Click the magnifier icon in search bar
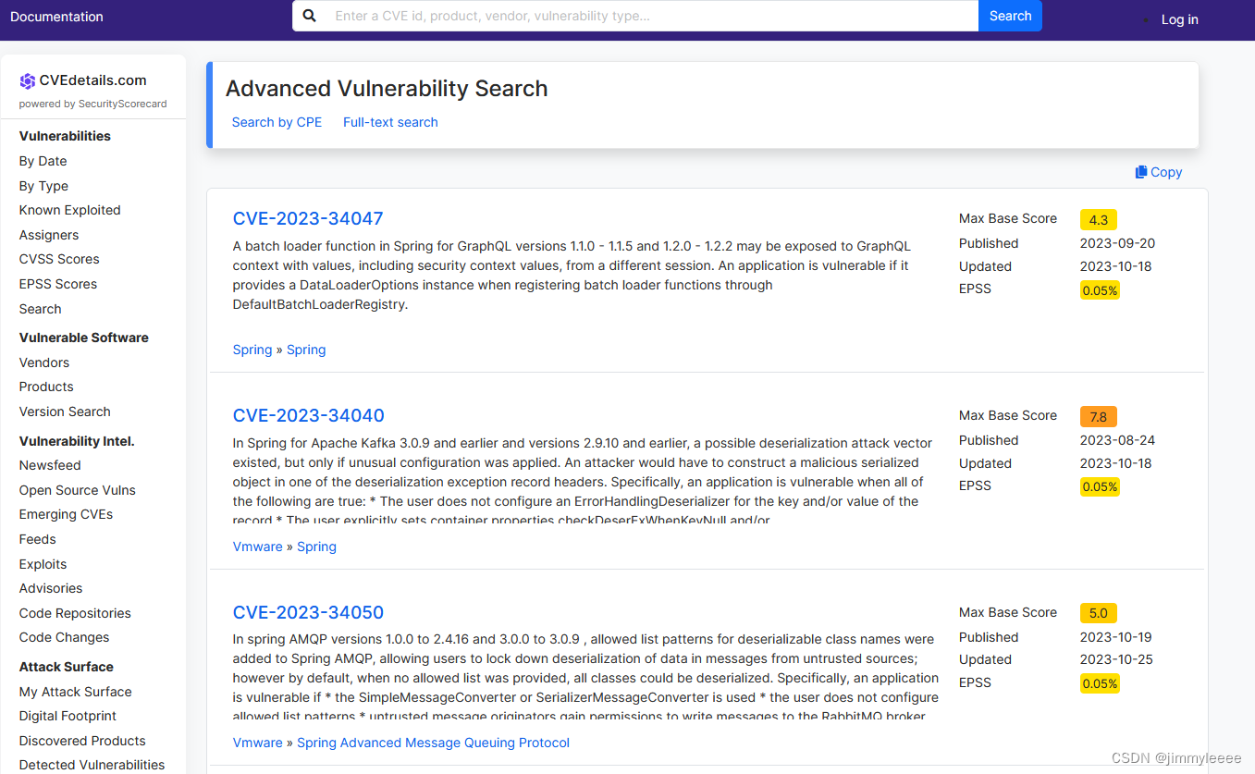The height and width of the screenshot is (774, 1255). pyautogui.click(x=310, y=16)
